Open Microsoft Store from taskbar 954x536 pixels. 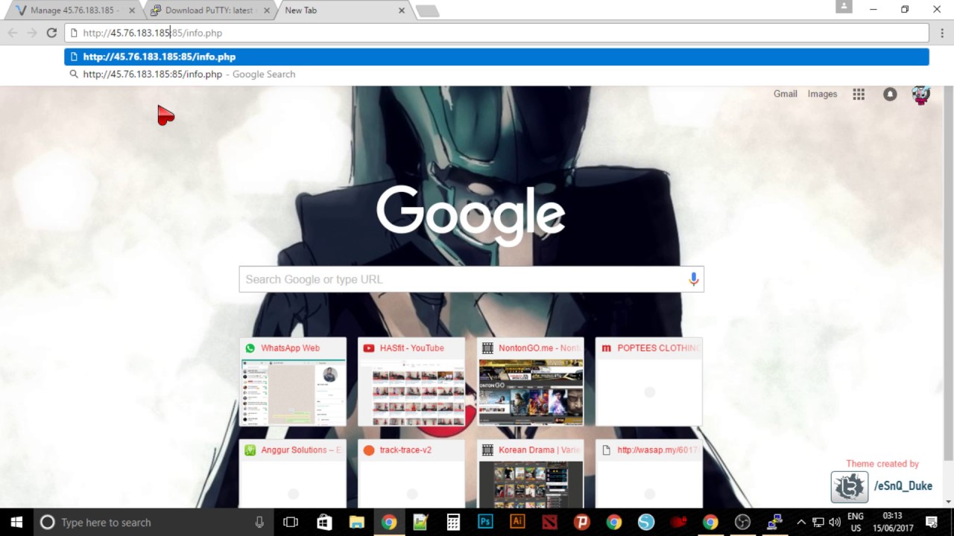coord(324,522)
